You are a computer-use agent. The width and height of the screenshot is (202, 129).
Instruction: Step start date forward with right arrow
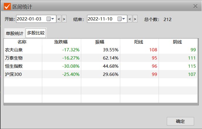pos(64,19)
